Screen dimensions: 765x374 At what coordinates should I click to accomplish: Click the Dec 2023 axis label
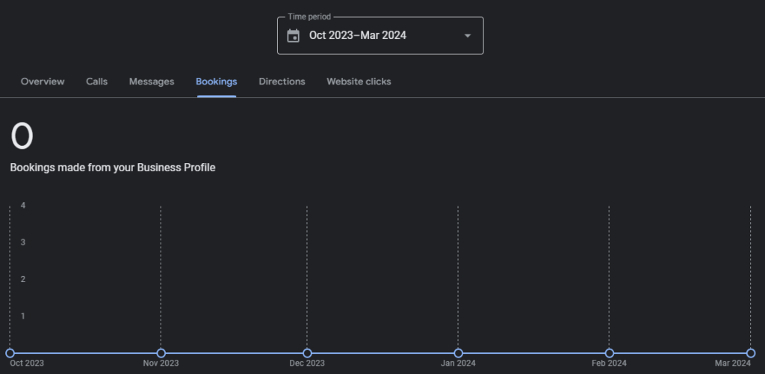[x=307, y=364]
